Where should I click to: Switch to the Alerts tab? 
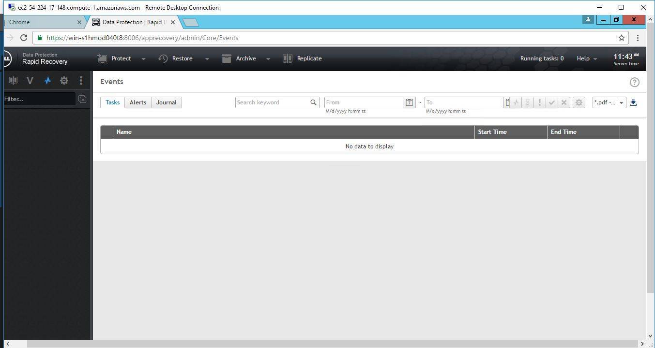click(x=138, y=102)
